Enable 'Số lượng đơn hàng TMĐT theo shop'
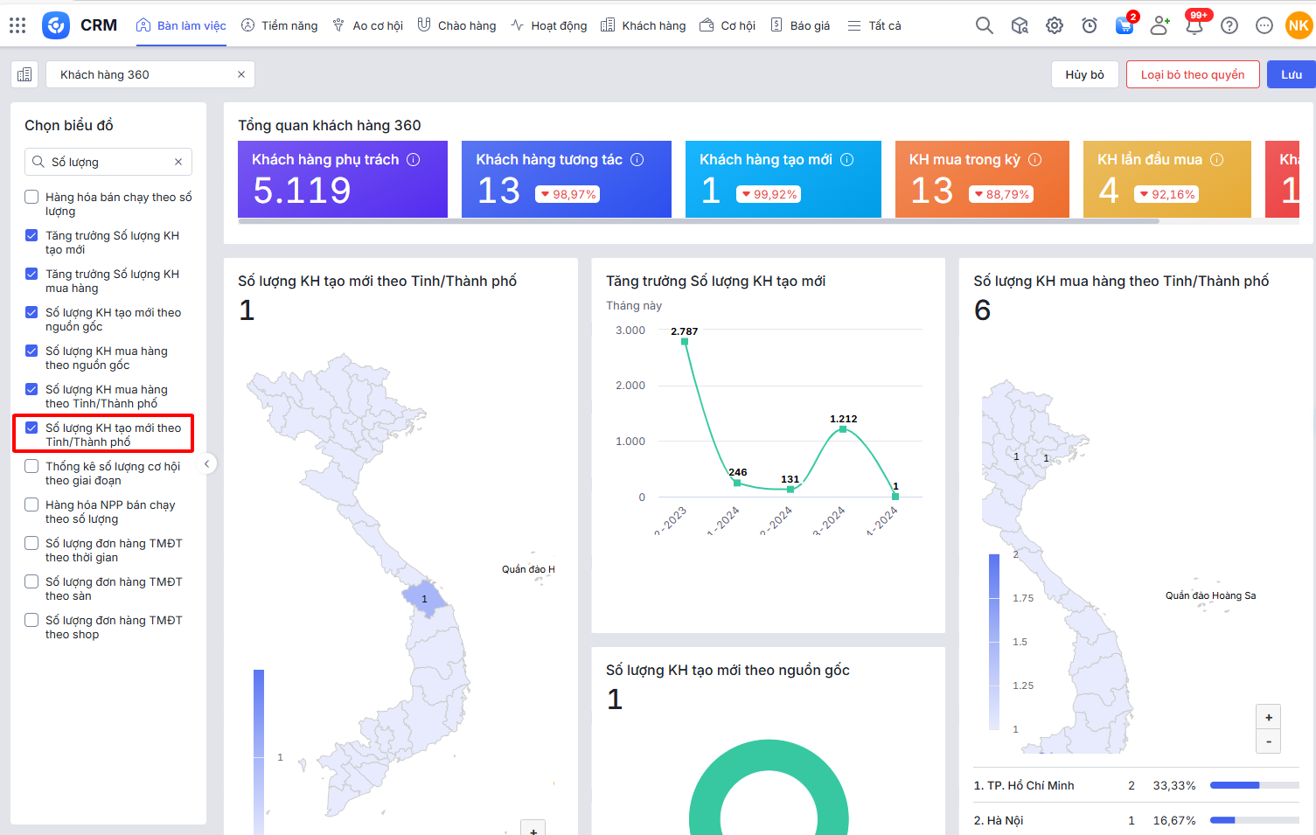 31,621
